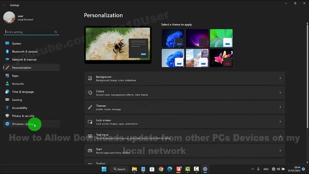Select Personalization in the sidebar
Image resolution: width=309 pixels, height=174 pixels.
31,68
